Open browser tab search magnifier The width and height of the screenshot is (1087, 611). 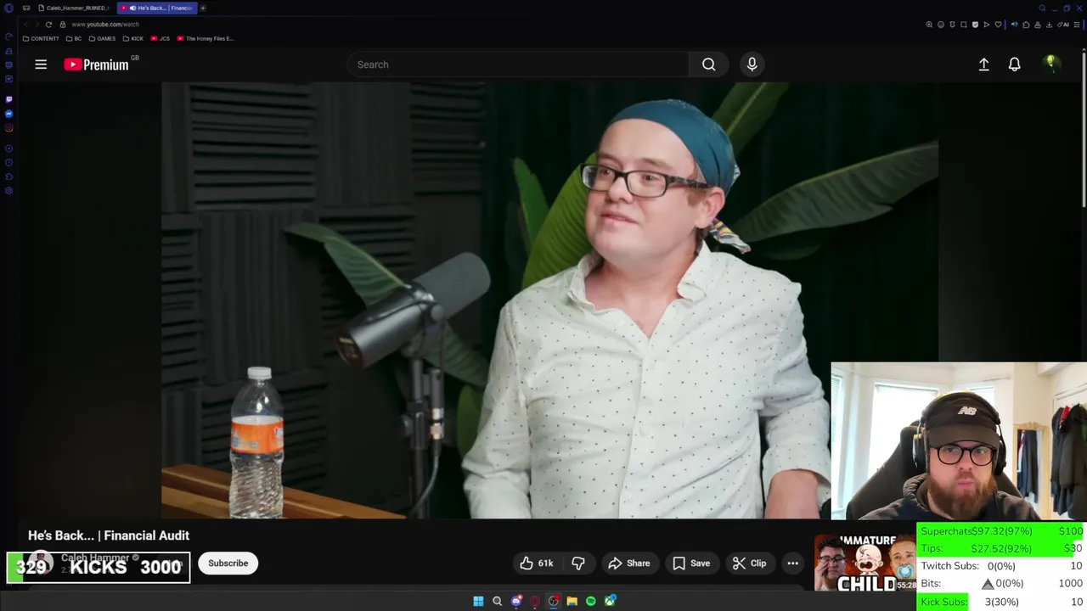1042,8
